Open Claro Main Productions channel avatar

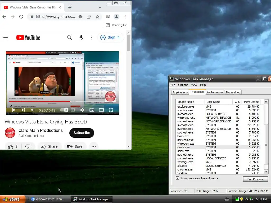10,133
